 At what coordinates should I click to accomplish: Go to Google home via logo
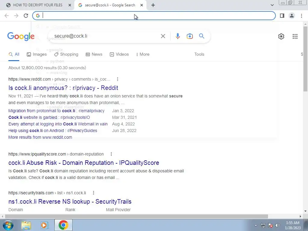(21, 36)
